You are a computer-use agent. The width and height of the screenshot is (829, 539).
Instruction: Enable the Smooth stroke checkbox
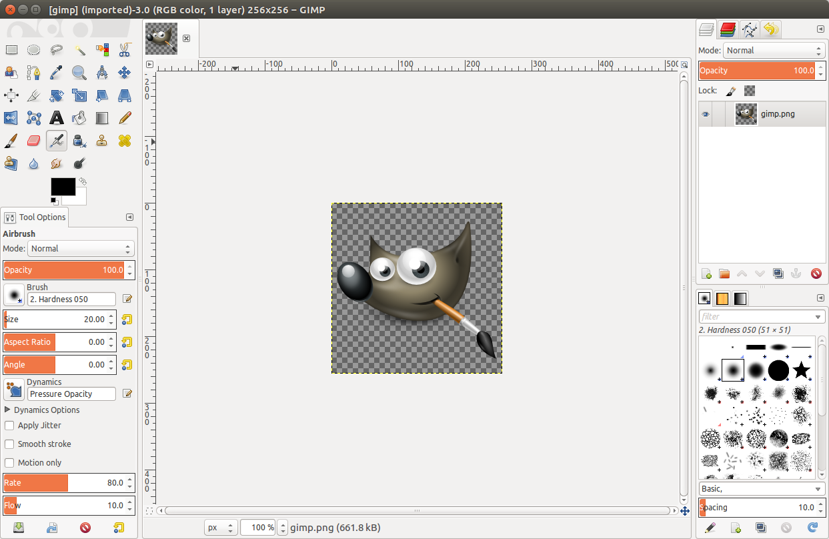(x=9, y=444)
